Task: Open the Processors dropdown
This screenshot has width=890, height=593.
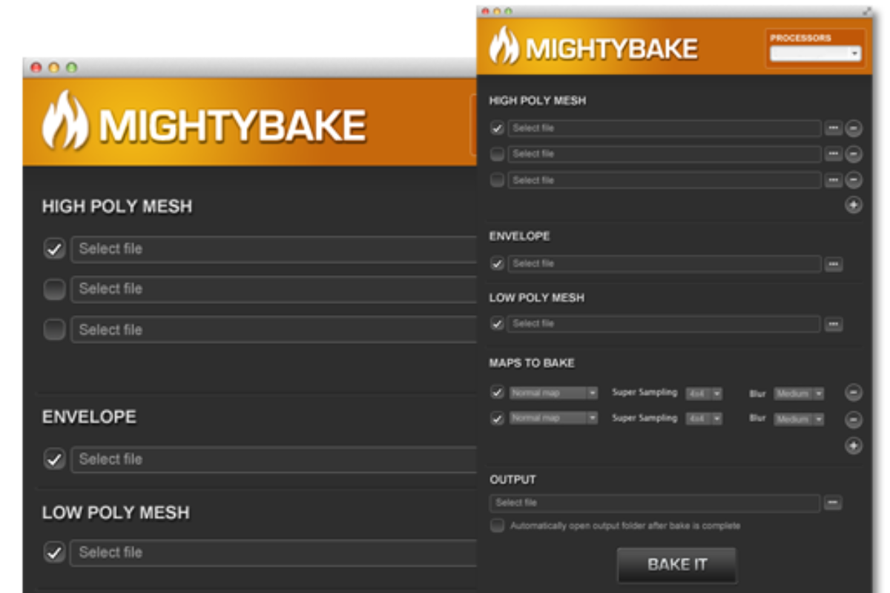Action: tap(815, 53)
